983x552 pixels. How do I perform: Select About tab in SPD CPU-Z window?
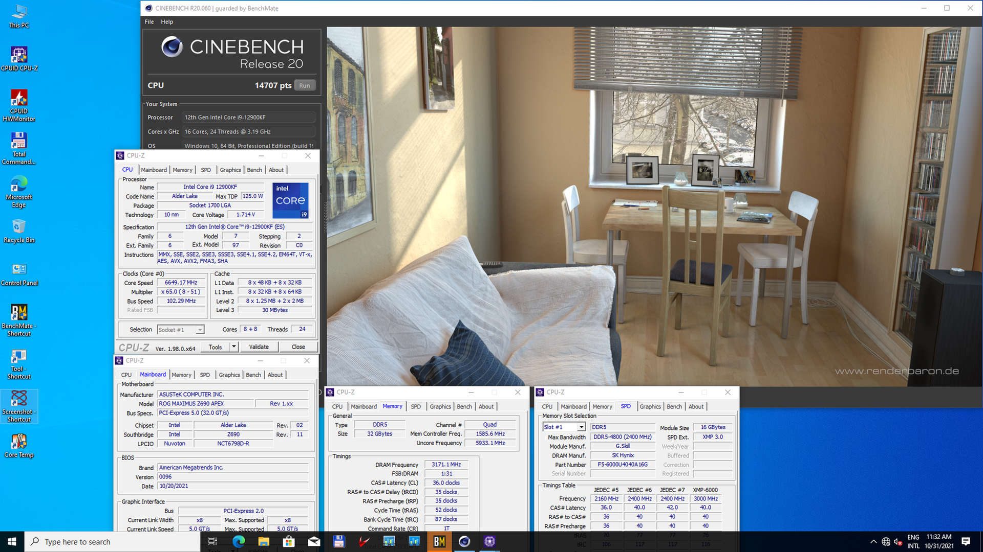(x=696, y=406)
